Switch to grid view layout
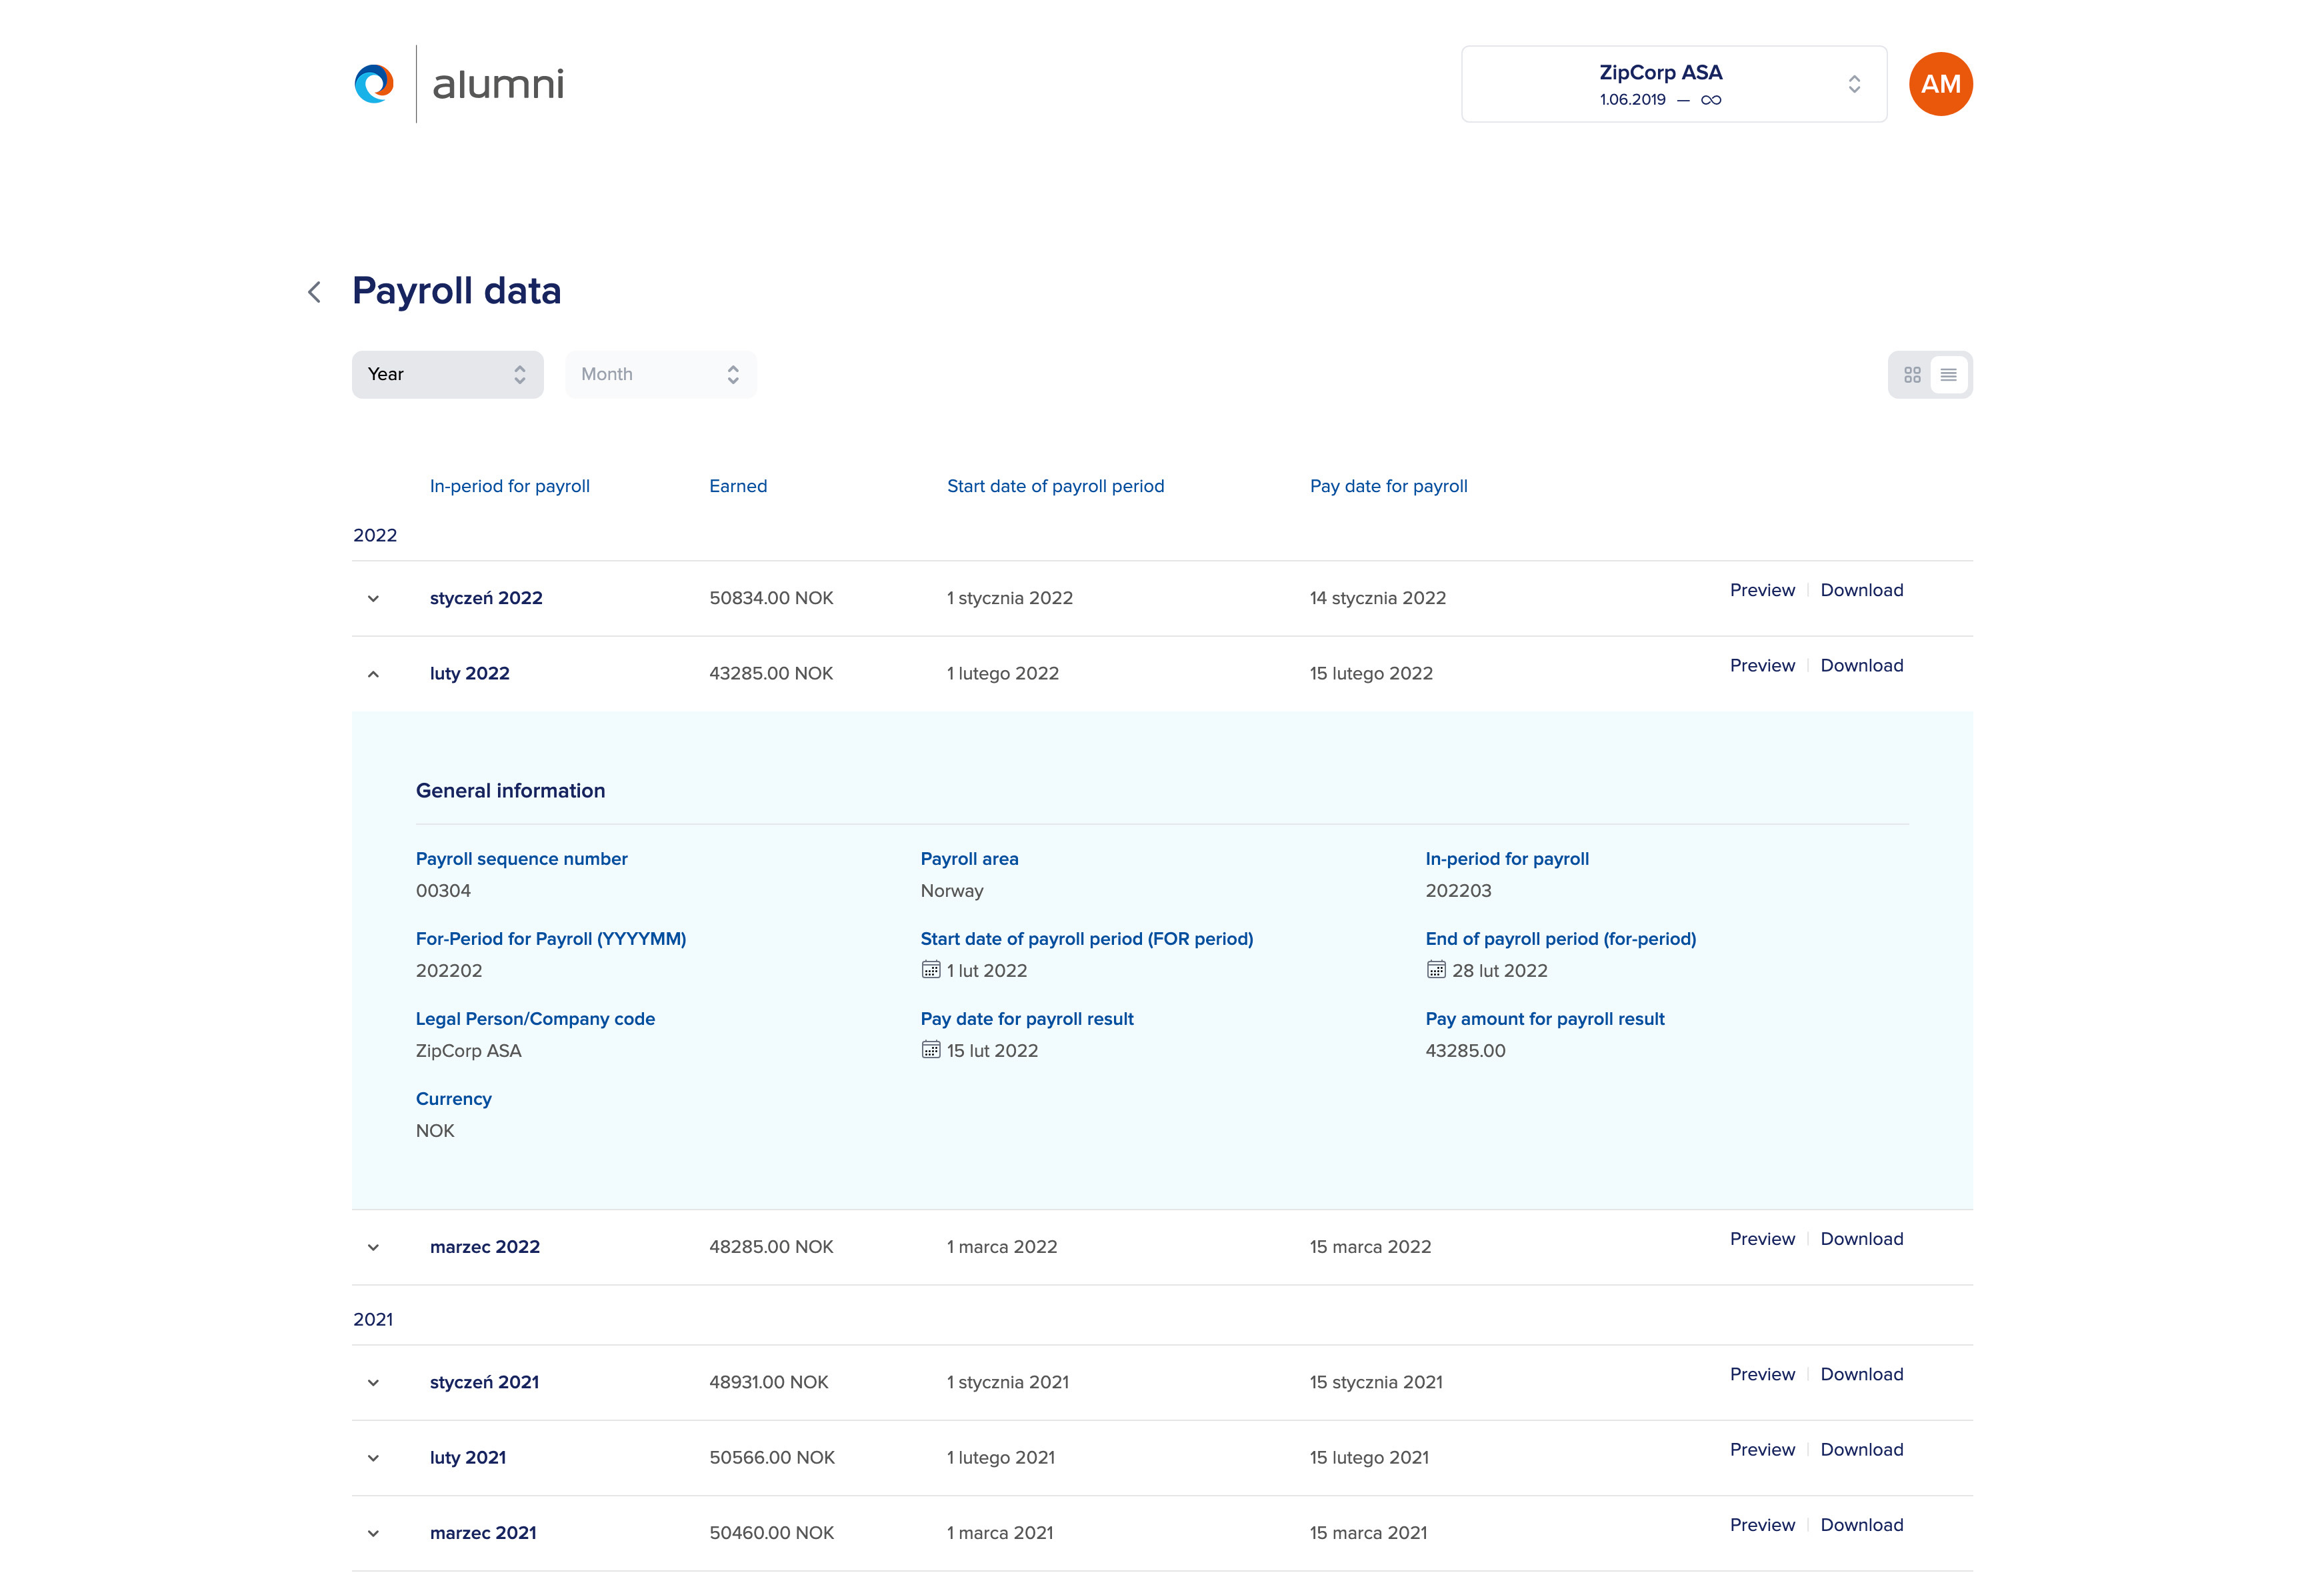This screenshot has height=1579, width=2324. [1912, 375]
